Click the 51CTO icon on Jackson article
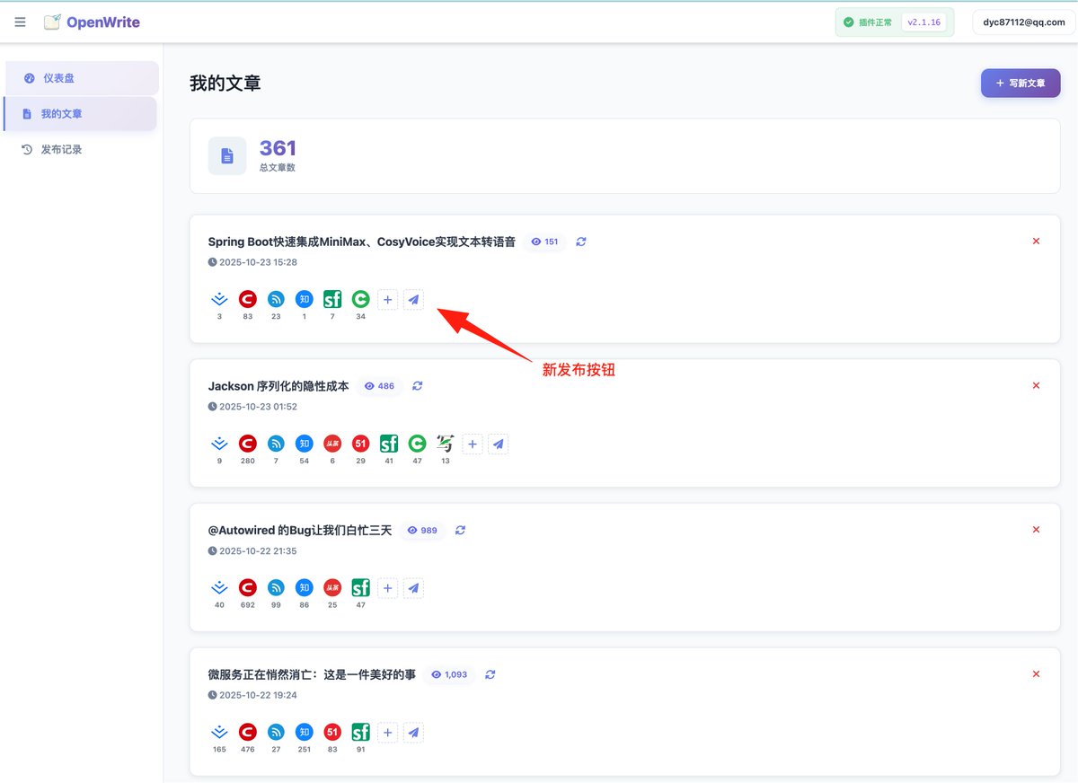The height and width of the screenshot is (783, 1078). coord(360,444)
